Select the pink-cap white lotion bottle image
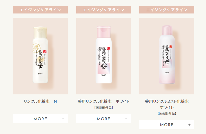This screenshot has height=134, width=206. click(104, 55)
